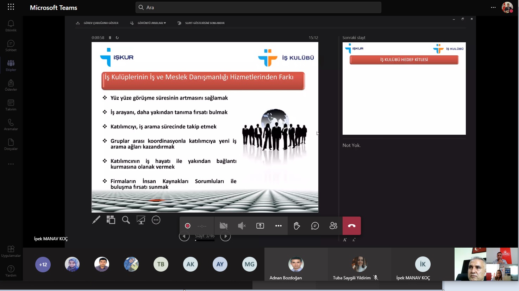
Task: Increase the notes text size
Action: coord(345,240)
